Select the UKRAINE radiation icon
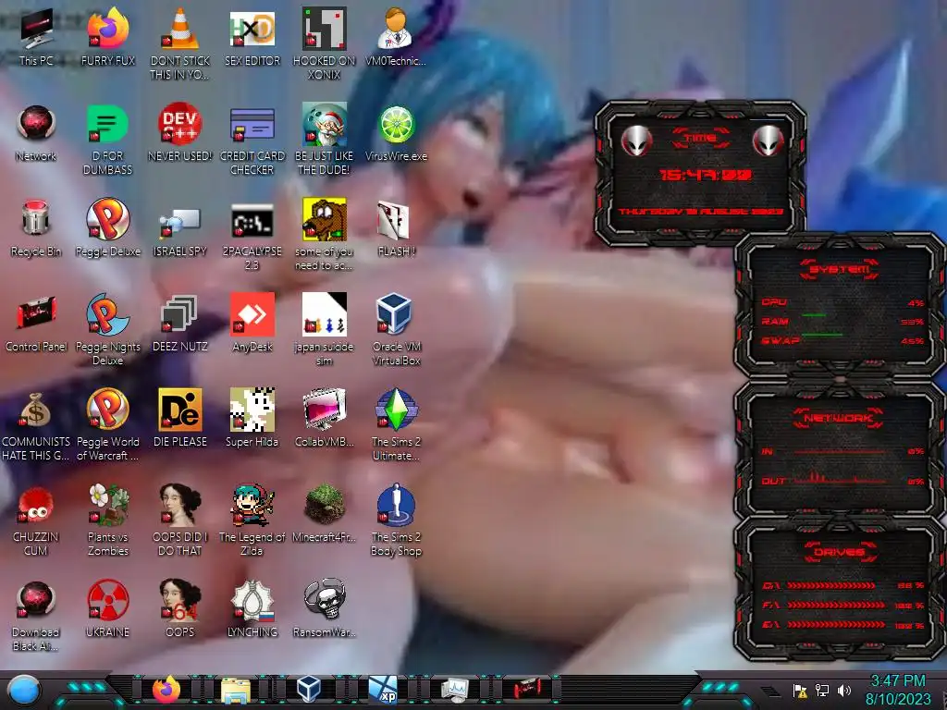This screenshot has width=947, height=710. (108, 608)
